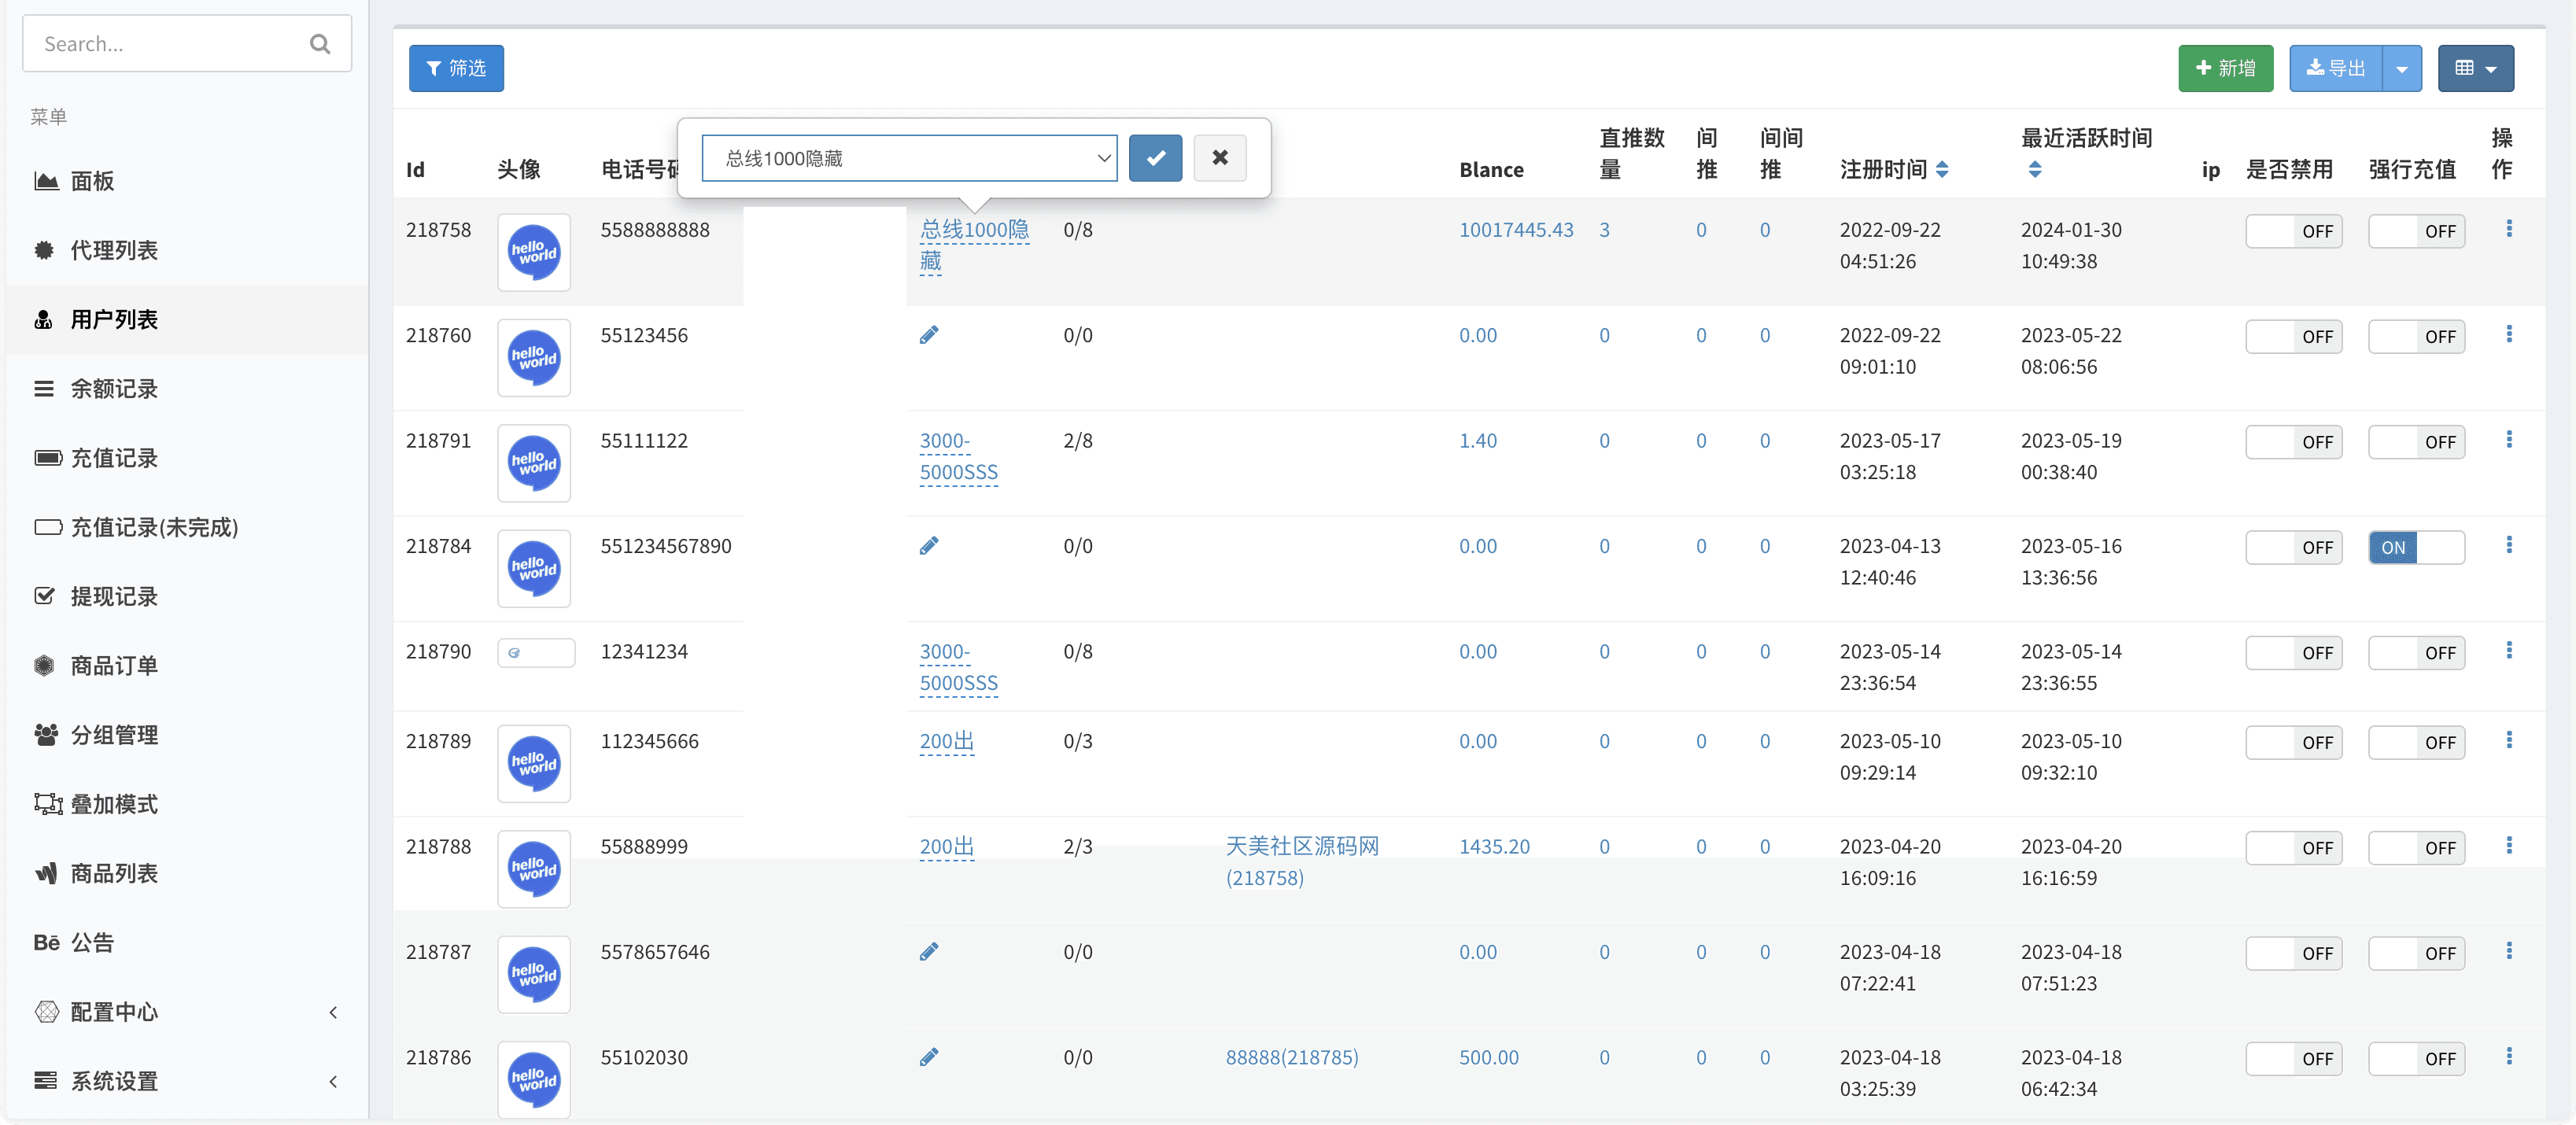
Task: Confirm group selection with the checkmark button
Action: coord(1155,158)
